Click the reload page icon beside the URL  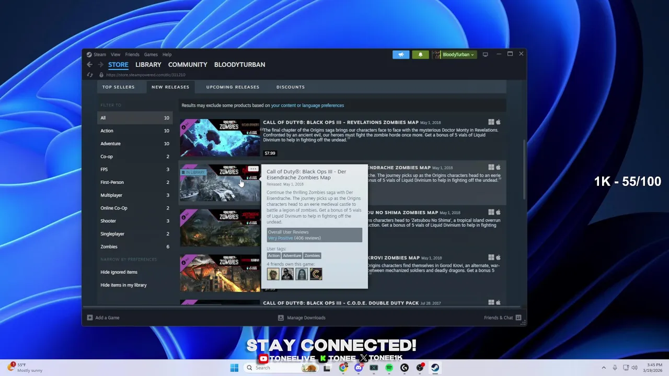[90, 75]
